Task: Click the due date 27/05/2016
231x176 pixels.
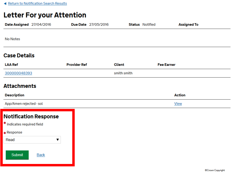Action: coord(99,25)
